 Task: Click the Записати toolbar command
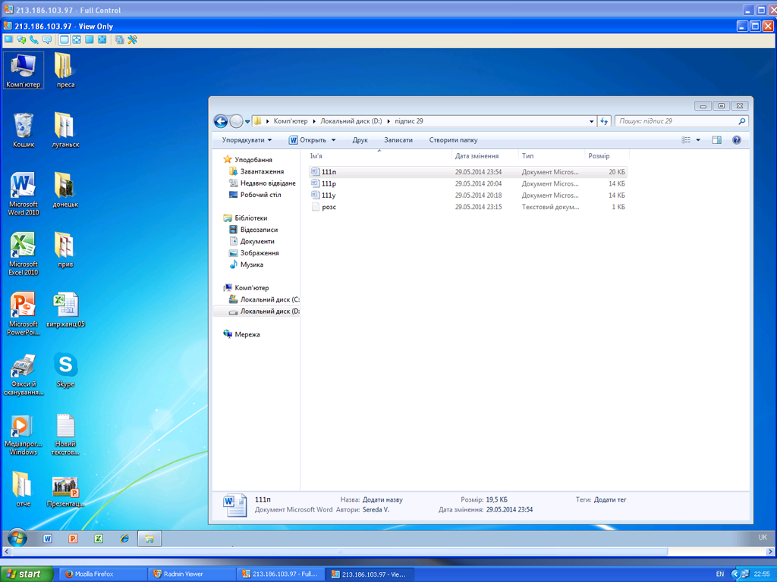[x=398, y=140]
